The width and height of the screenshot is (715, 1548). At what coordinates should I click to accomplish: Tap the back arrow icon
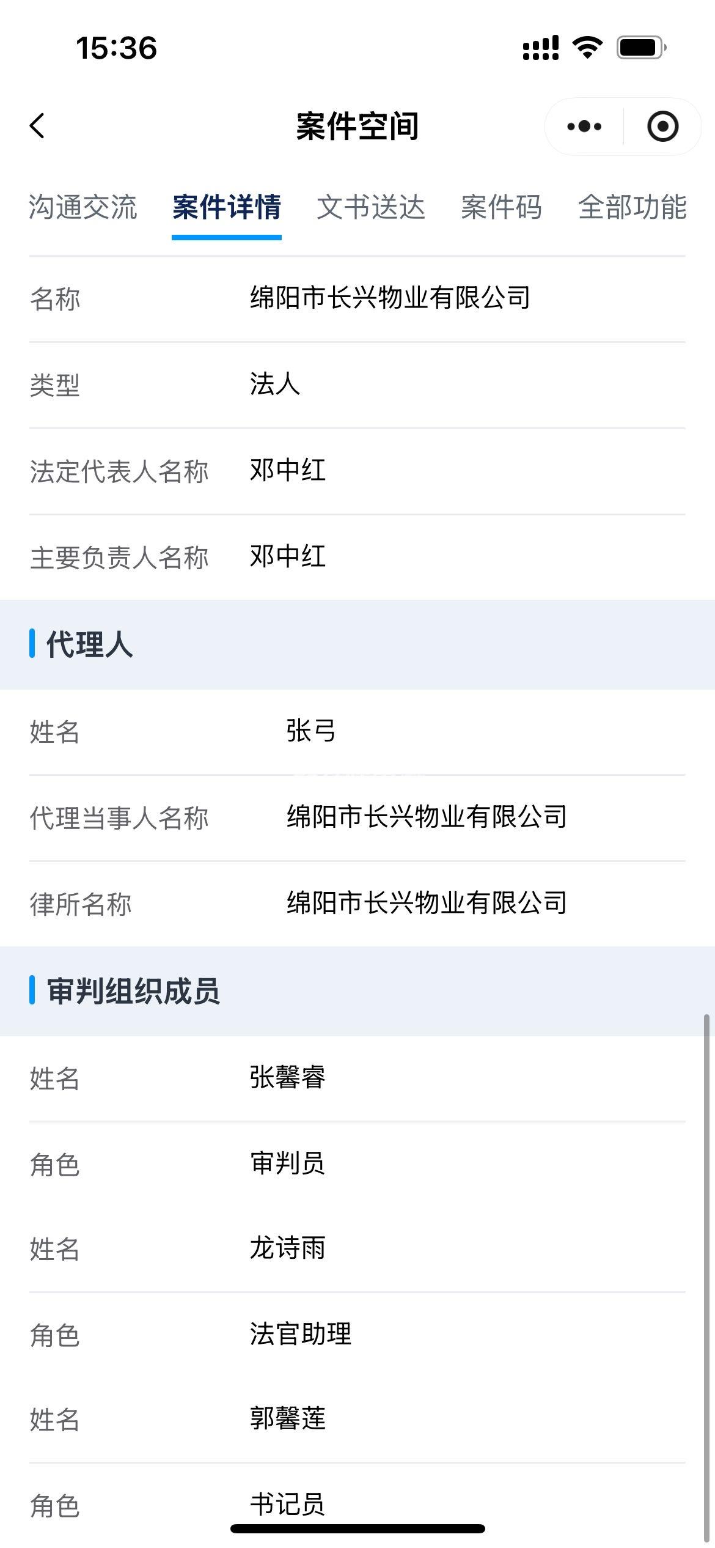(38, 126)
